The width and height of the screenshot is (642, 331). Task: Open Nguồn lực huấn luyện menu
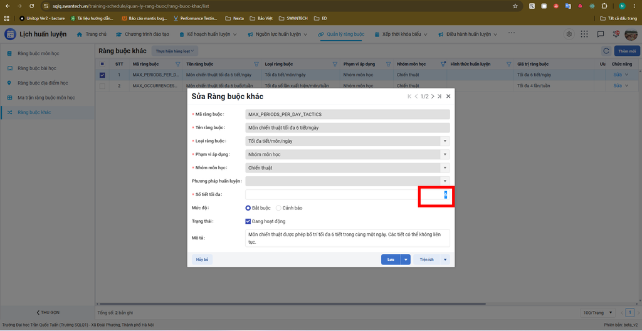278,34
